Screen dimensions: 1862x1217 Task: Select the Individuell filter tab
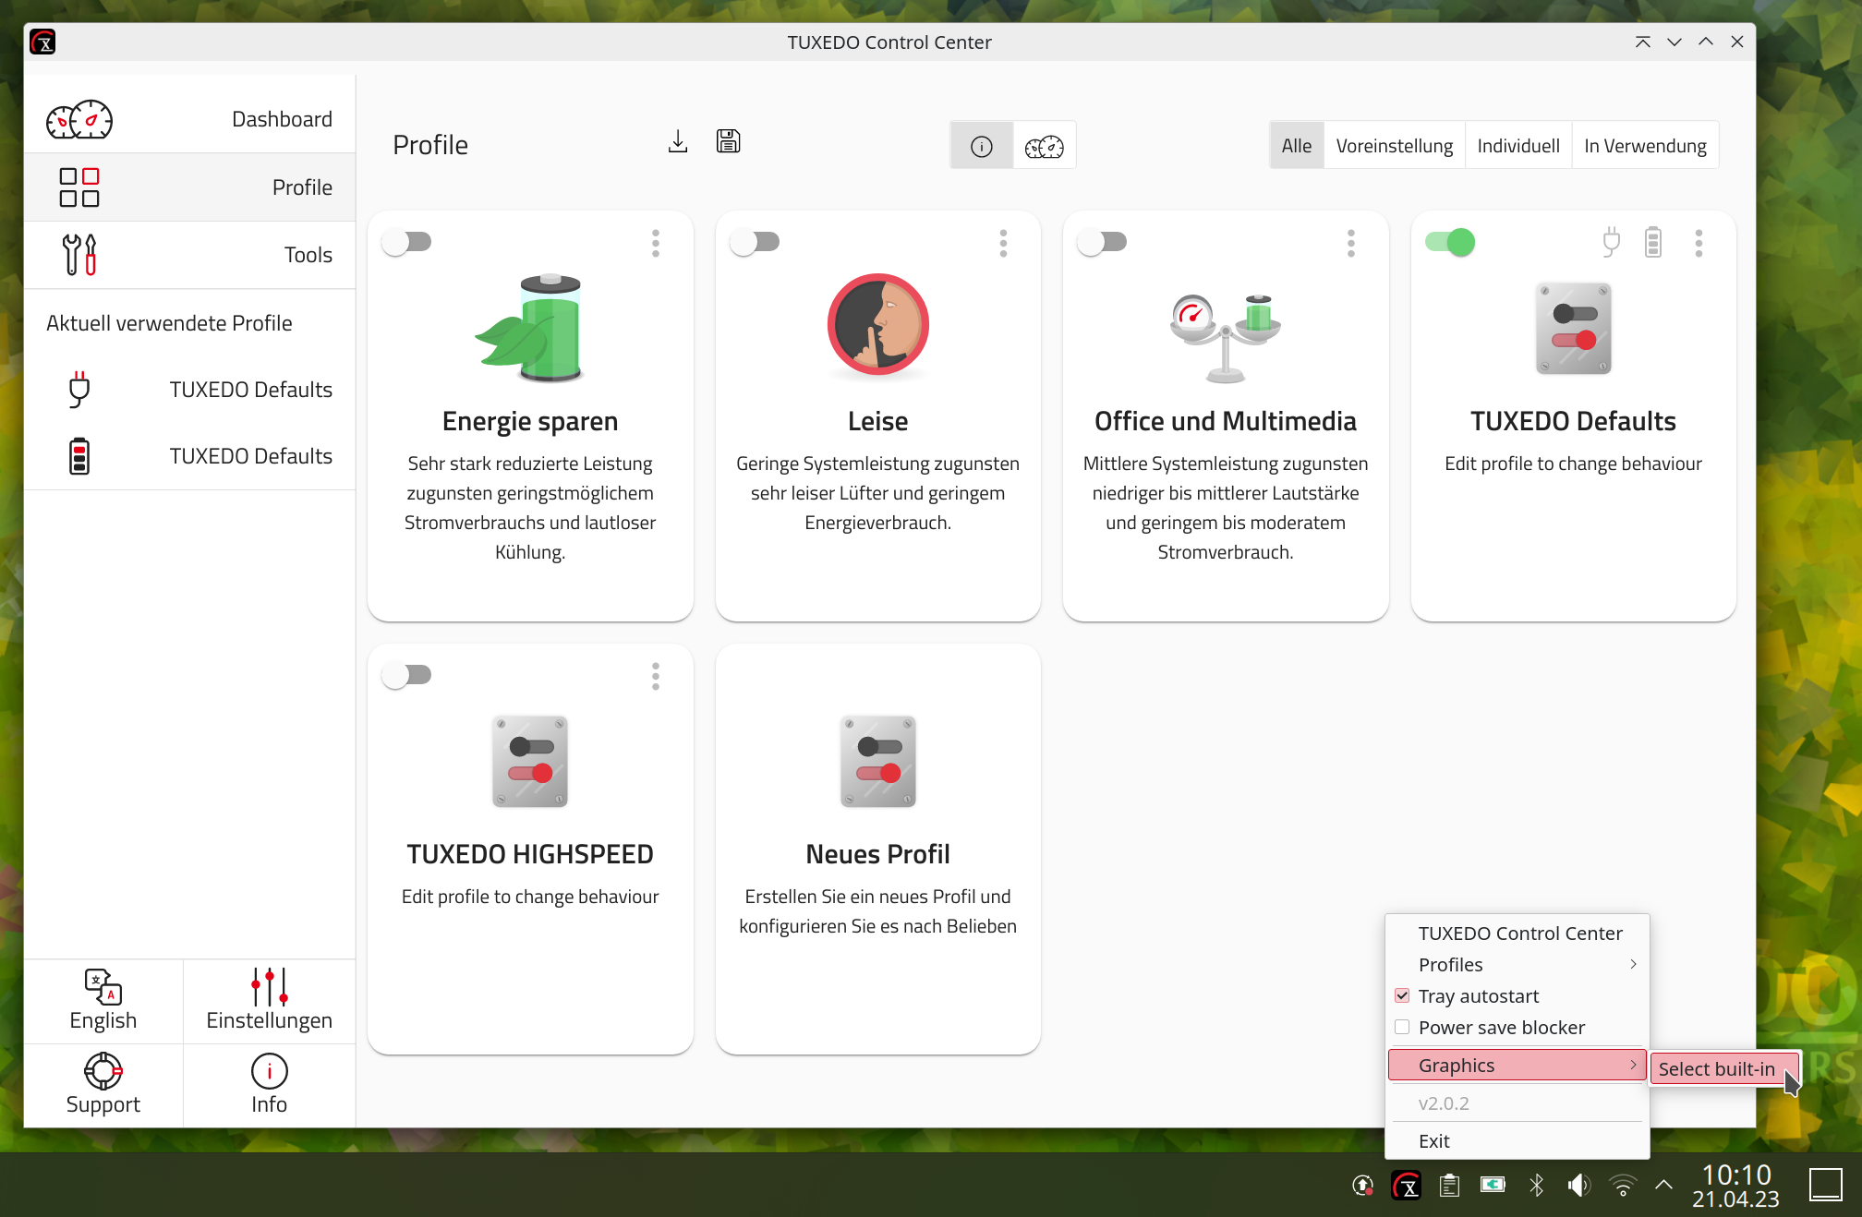point(1518,146)
